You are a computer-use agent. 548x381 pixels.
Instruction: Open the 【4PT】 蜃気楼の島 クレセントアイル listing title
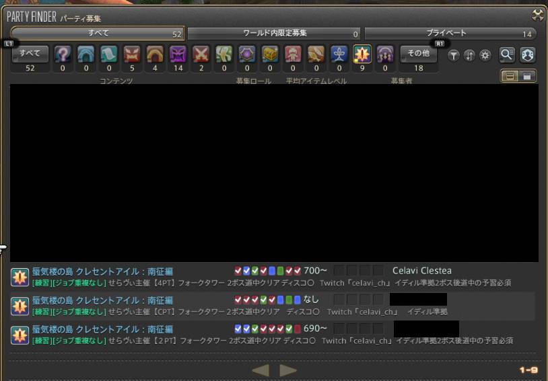coord(102,271)
